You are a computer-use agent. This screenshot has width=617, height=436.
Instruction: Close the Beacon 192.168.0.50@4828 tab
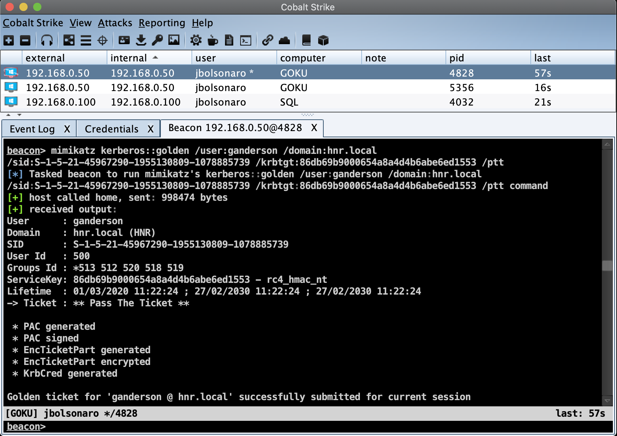(x=314, y=128)
